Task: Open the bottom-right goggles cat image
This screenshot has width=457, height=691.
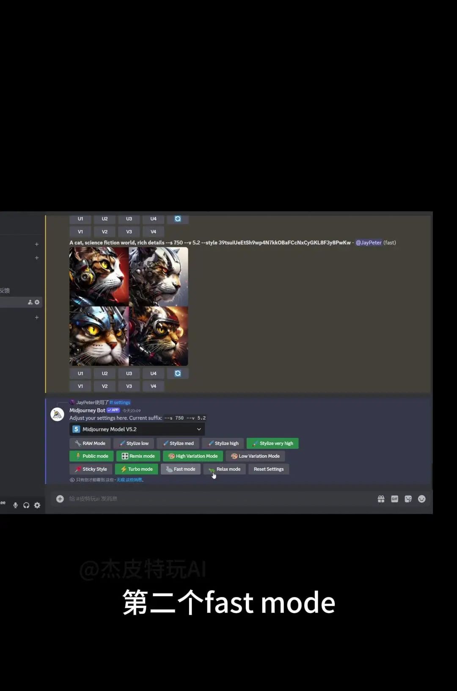Action: [159, 336]
